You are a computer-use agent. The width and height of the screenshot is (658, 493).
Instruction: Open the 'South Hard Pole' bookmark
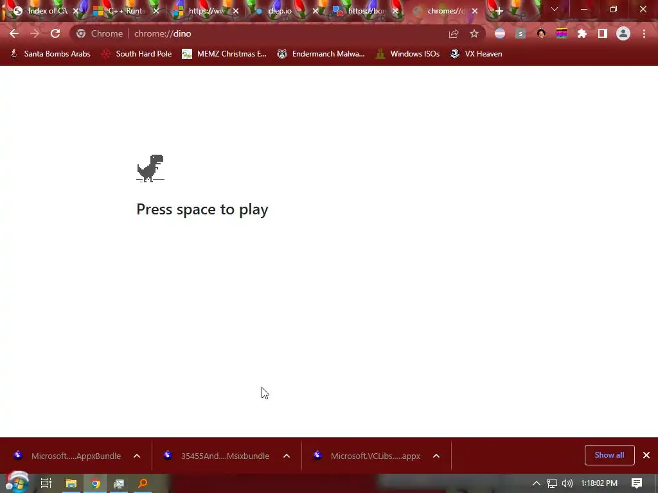137,54
